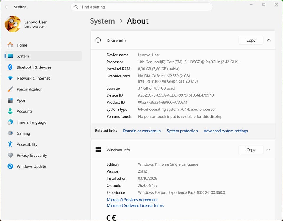Click the Accessibility figure icon
This screenshot has height=221, width=283.
click(10, 144)
